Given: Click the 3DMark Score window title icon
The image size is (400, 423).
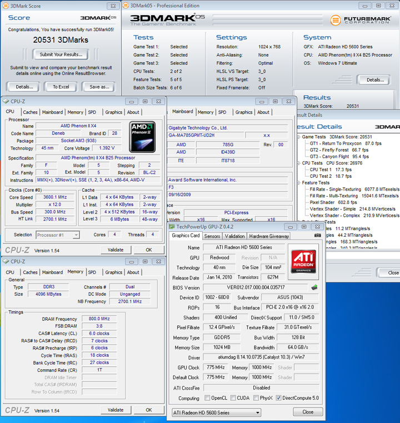Looking at the screenshot, I should (x=6, y=6).
